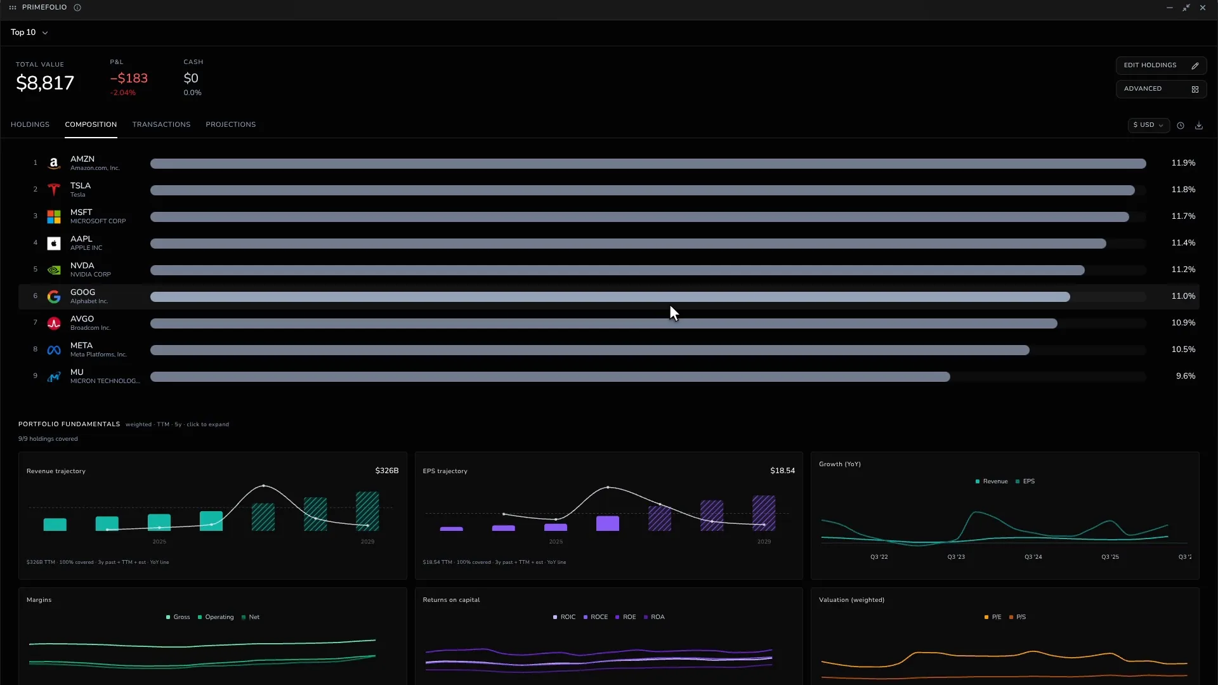Click the Micron logo icon
The image size is (1218, 685).
coord(54,377)
